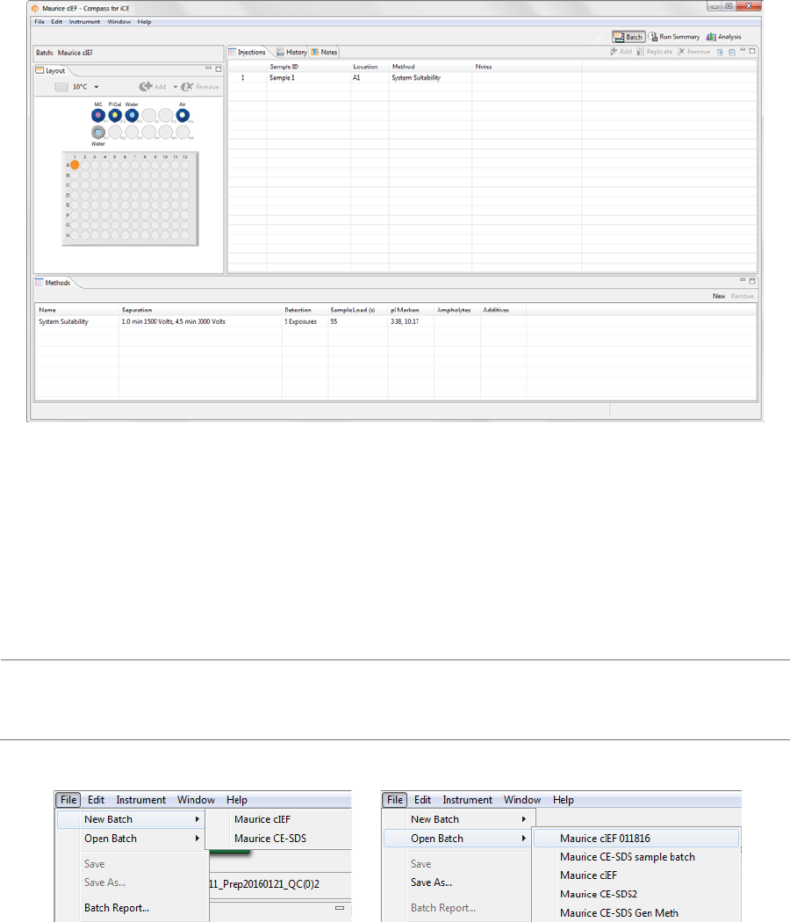Image resolution: width=790 pixels, height=922 pixels.
Task: Select the Layout pane tab
Action: click(51, 70)
